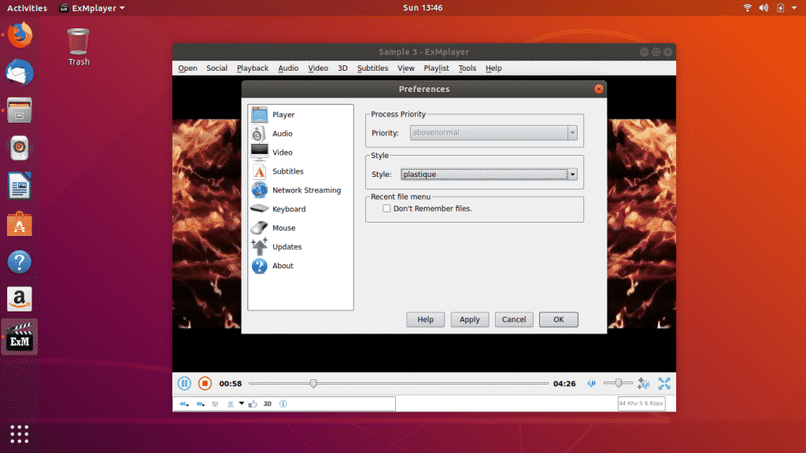
Task: Open the info icon in the bottom toolbar
Action: point(283,403)
